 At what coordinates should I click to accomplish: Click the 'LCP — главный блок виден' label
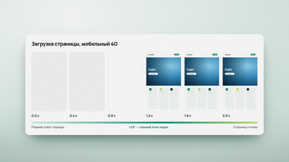[149, 127]
